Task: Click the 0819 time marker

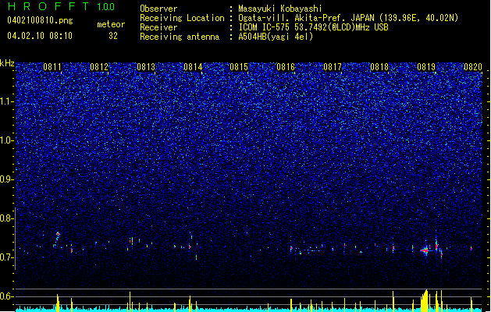Action: point(426,67)
